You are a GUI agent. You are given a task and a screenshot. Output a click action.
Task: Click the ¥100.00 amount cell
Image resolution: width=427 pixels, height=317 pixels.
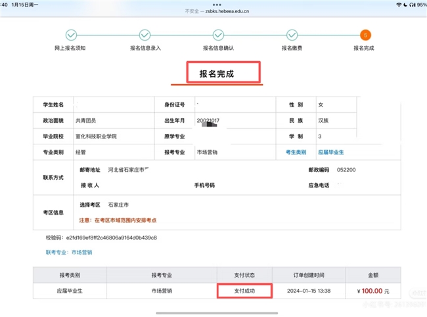coord(372,289)
